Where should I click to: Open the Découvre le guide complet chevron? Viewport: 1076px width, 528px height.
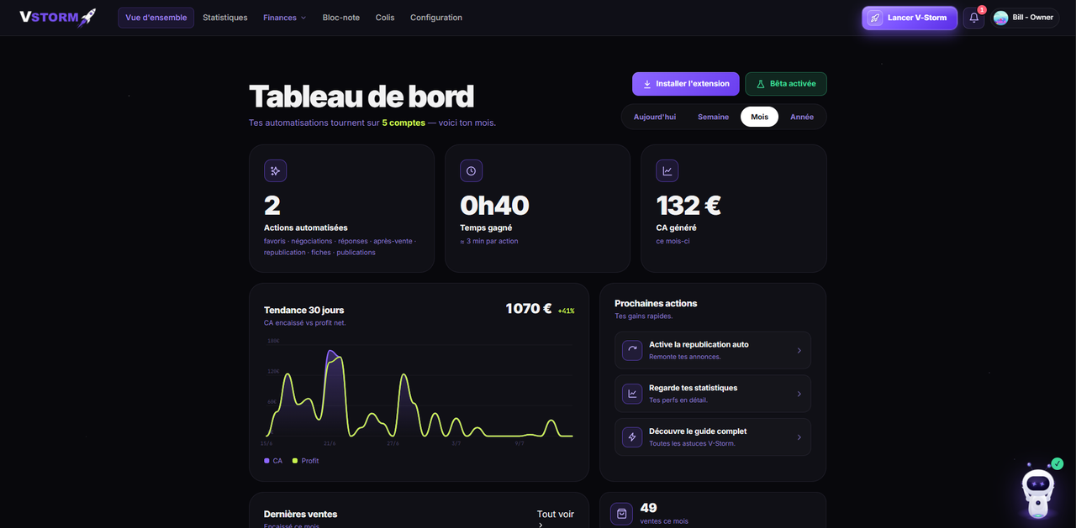pos(799,437)
